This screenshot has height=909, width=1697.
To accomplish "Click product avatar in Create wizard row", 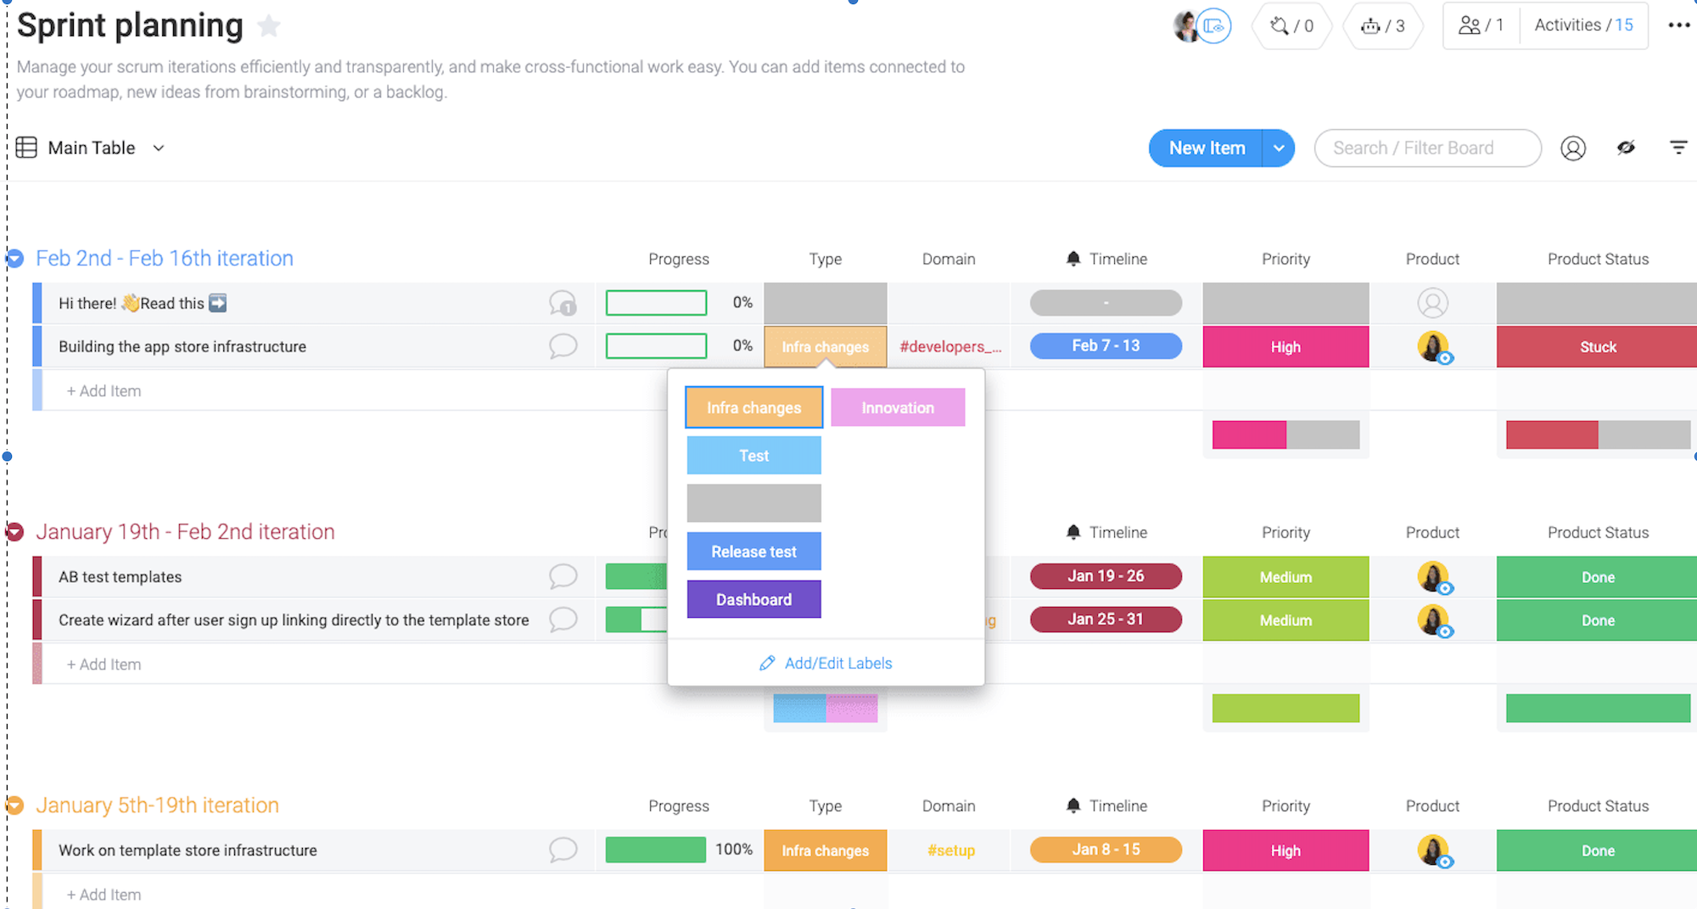I will point(1433,620).
